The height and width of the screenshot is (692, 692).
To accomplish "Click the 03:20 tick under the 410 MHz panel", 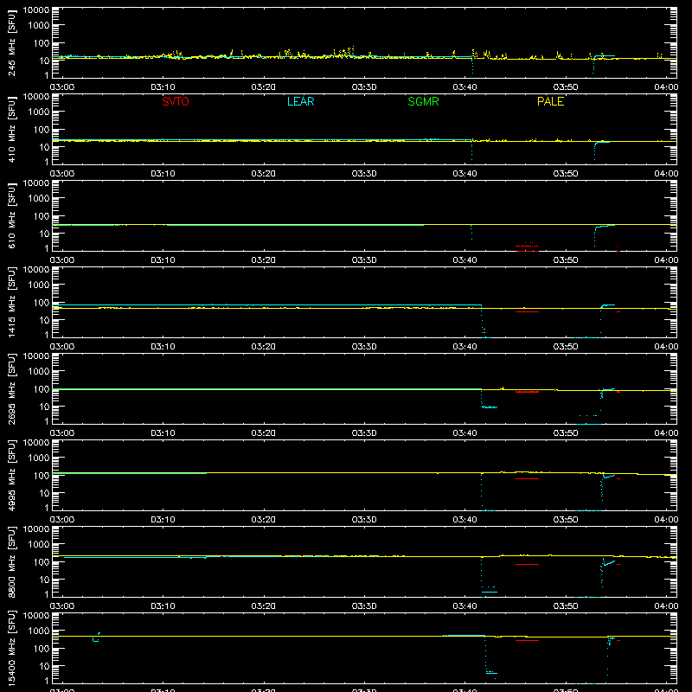I will click(264, 174).
